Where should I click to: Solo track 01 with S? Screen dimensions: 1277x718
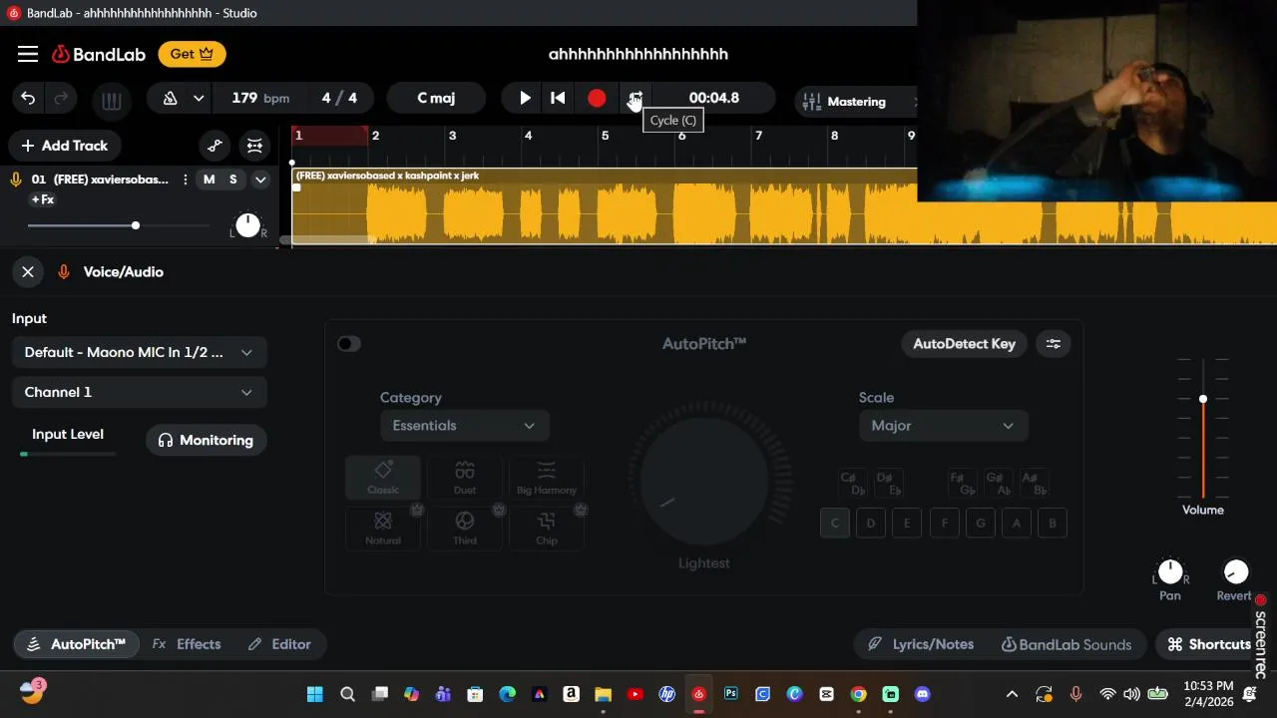pos(233,179)
